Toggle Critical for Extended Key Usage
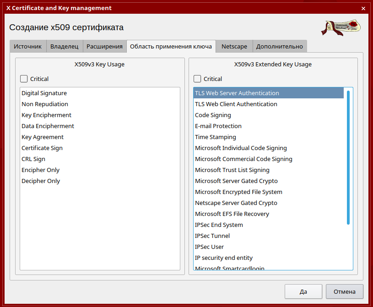373x307 pixels. (197, 79)
